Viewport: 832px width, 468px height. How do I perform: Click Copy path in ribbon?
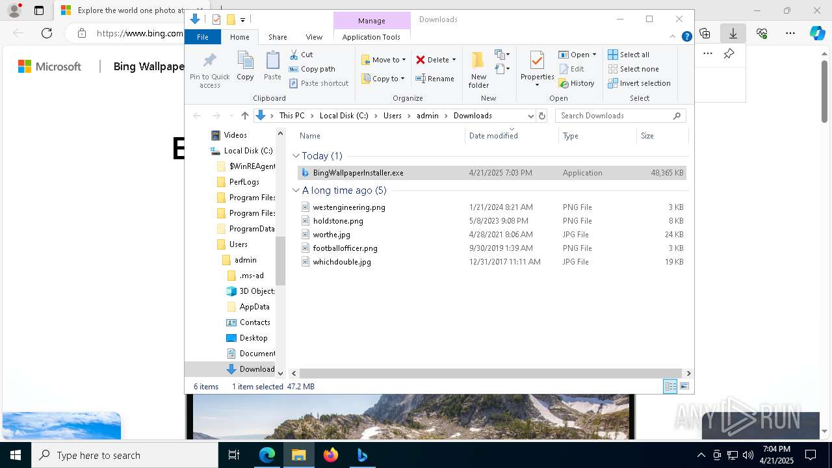(x=312, y=69)
